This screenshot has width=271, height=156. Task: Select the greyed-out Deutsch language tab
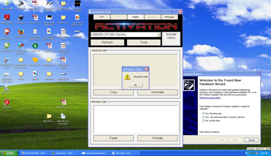coord(152,17)
